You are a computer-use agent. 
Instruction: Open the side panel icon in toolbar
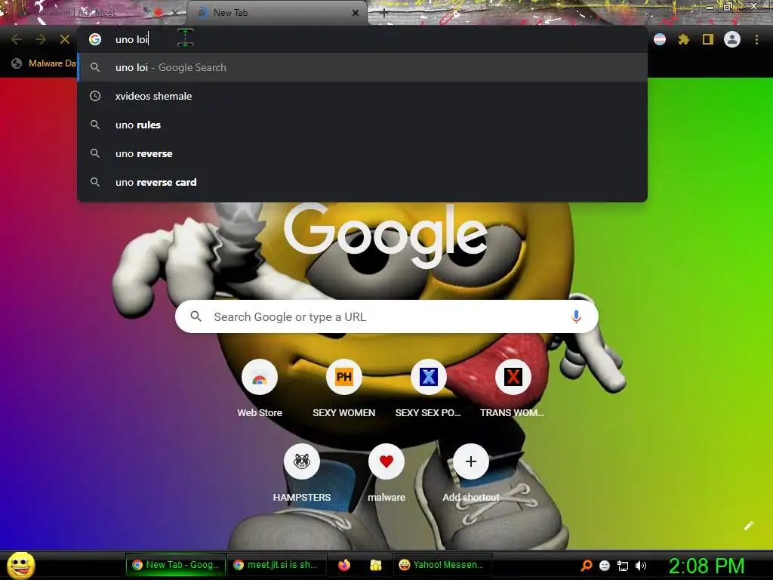click(x=708, y=39)
